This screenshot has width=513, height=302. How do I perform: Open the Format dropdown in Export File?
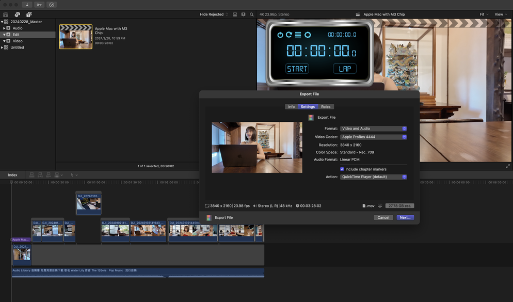(373, 129)
